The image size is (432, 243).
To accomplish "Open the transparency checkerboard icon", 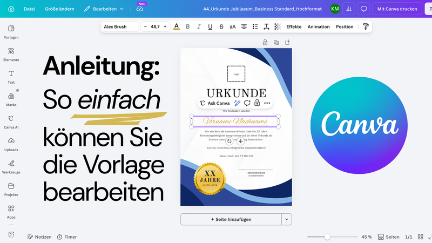I will [x=278, y=26].
